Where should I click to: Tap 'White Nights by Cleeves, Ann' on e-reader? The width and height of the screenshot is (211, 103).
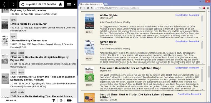pos(30,24)
